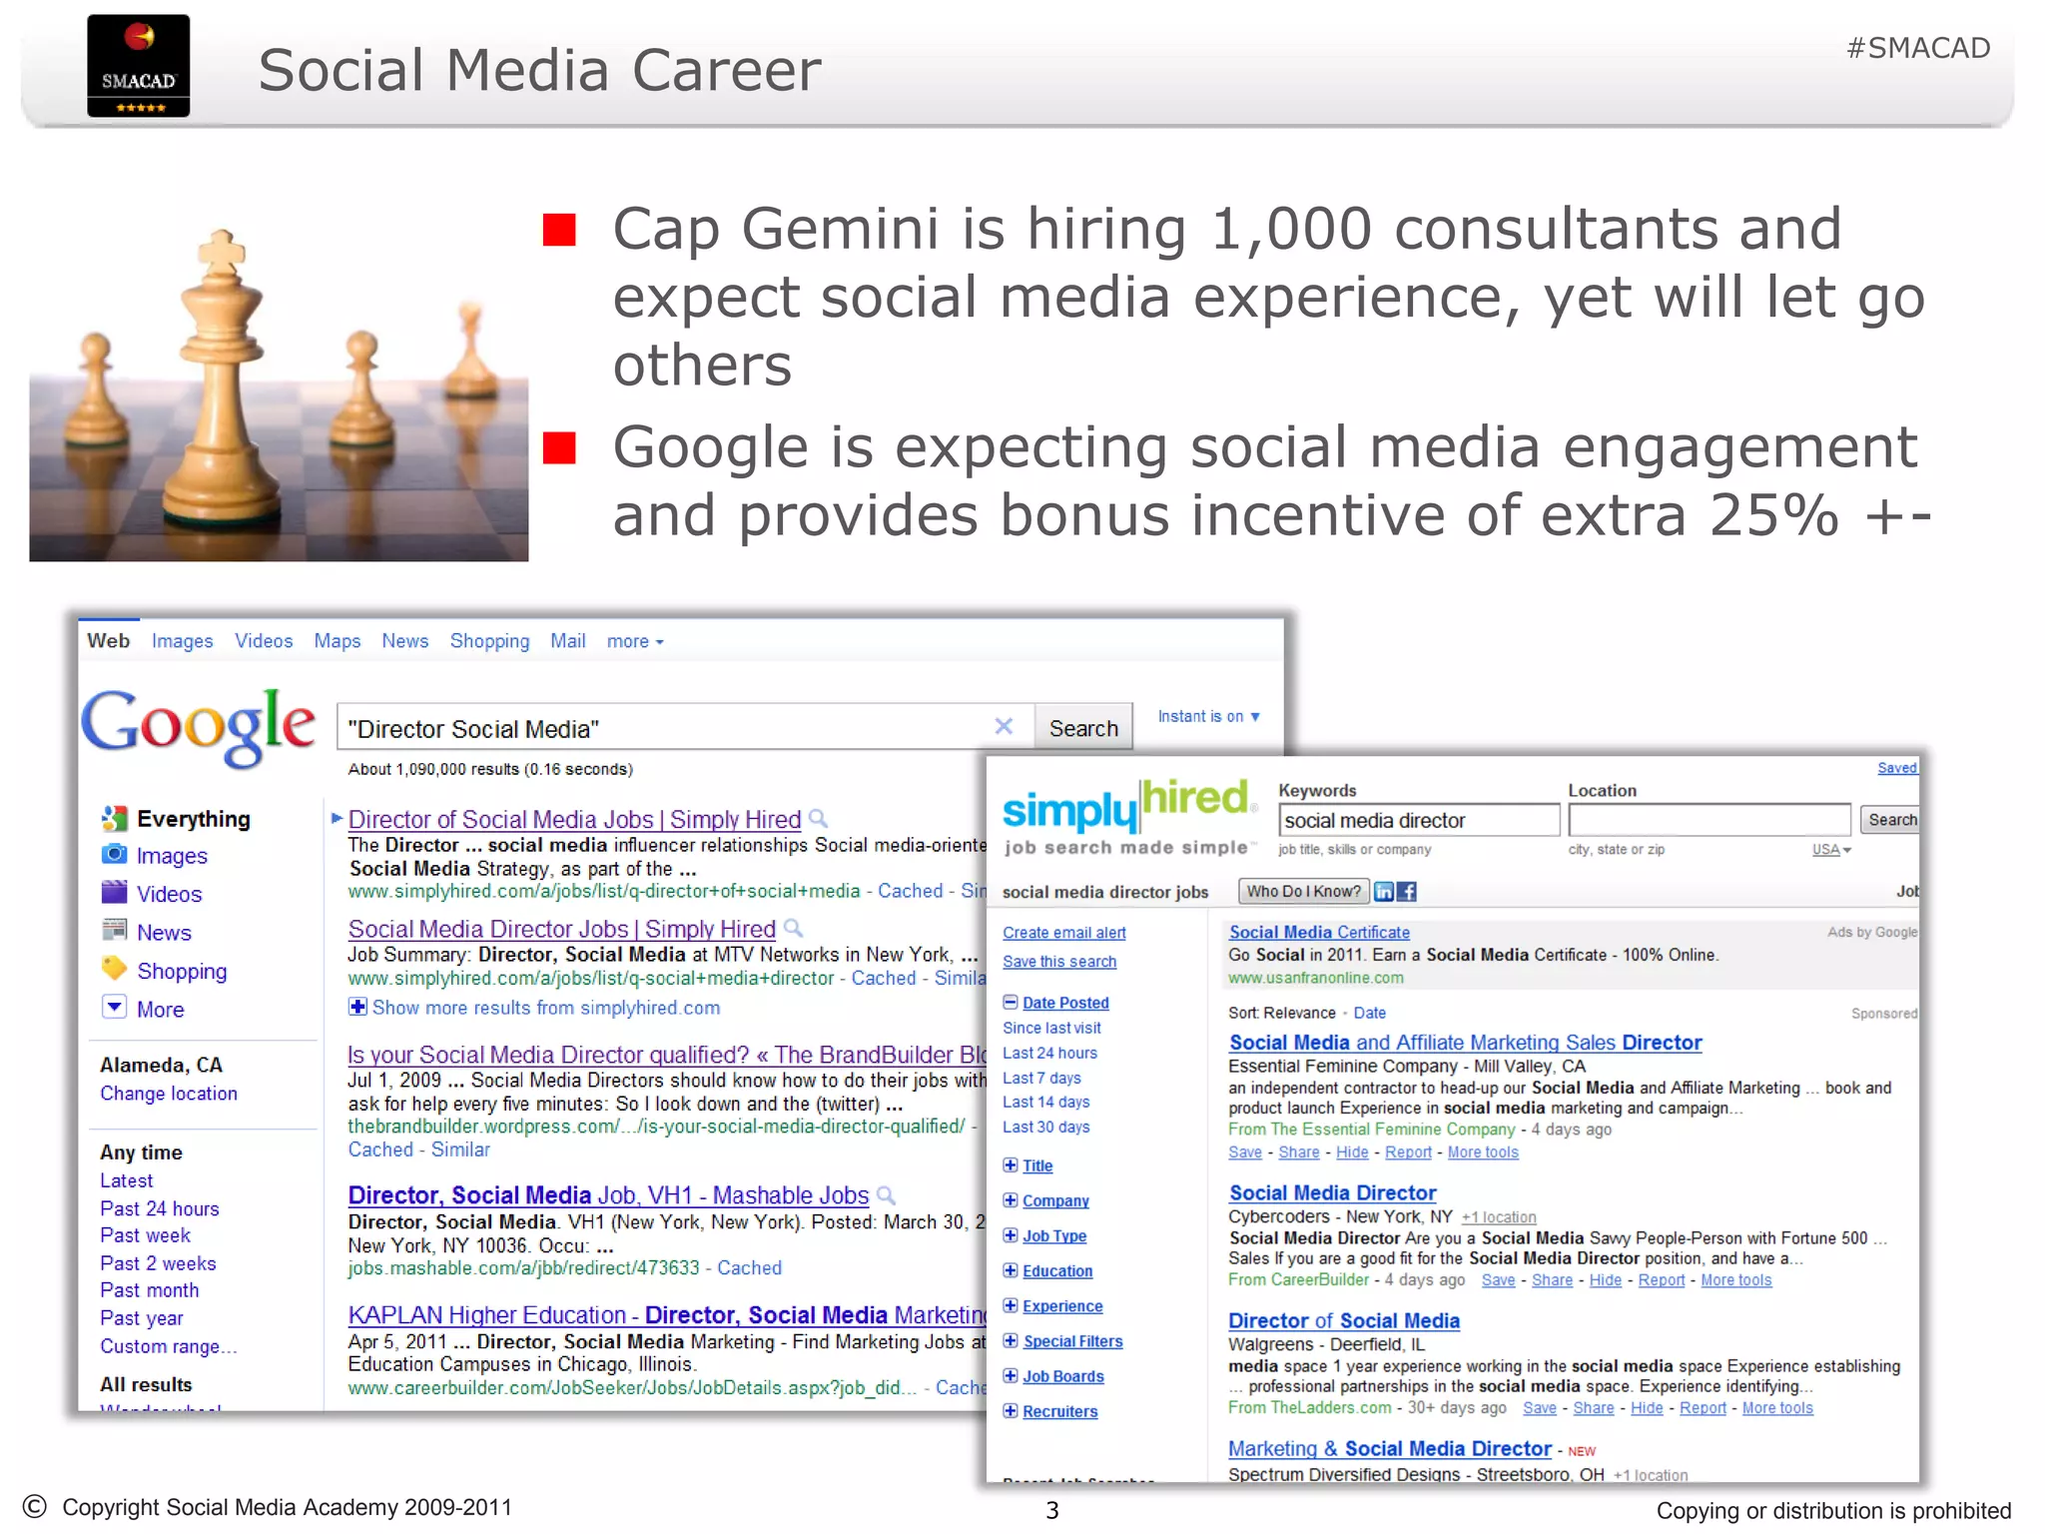The height and width of the screenshot is (1534, 2045).
Task: Click the SimplyHired Search button
Action: 1890,820
